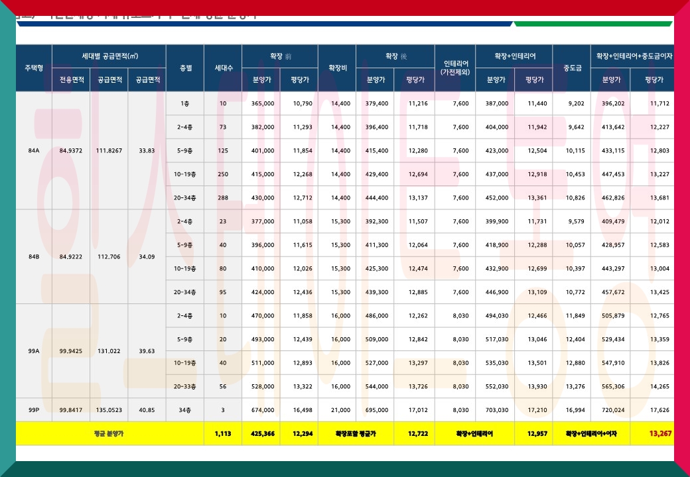Image resolution: width=690 pixels, height=477 pixels.
Task: Click the 112.706 supply area value
Action: (109, 256)
